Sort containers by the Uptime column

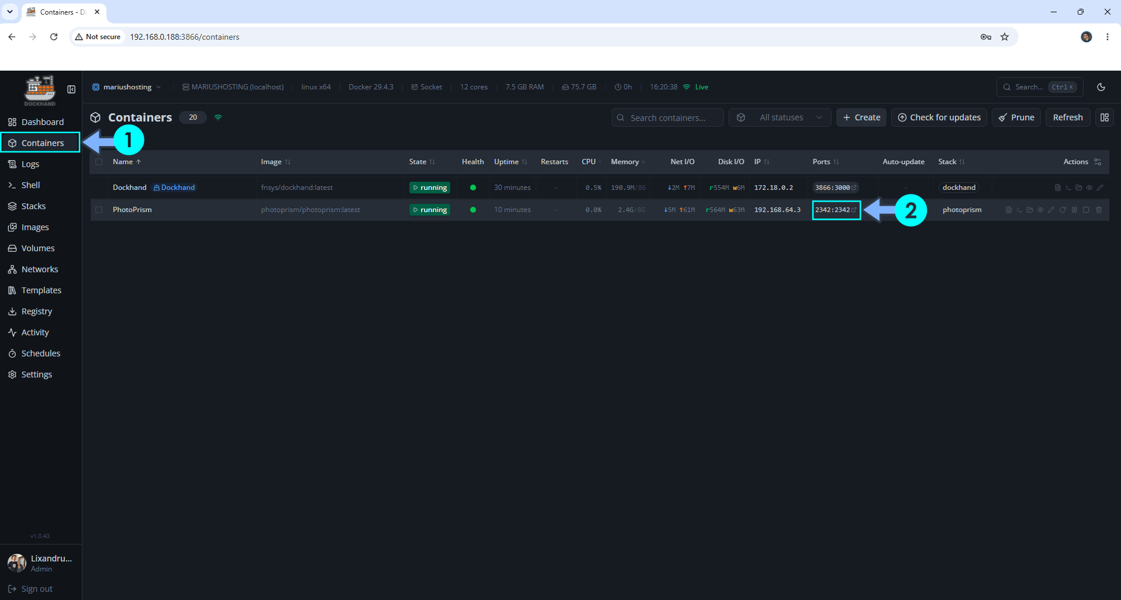(x=511, y=162)
